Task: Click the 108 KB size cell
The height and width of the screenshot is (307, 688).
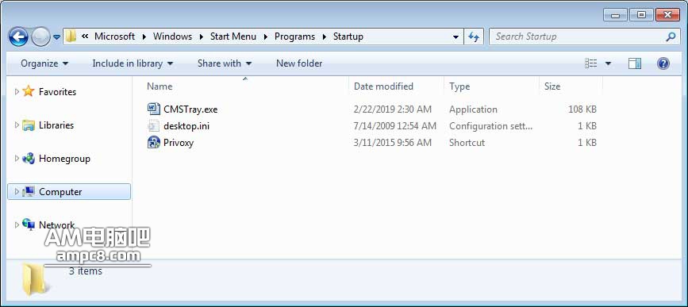Action: 582,109
